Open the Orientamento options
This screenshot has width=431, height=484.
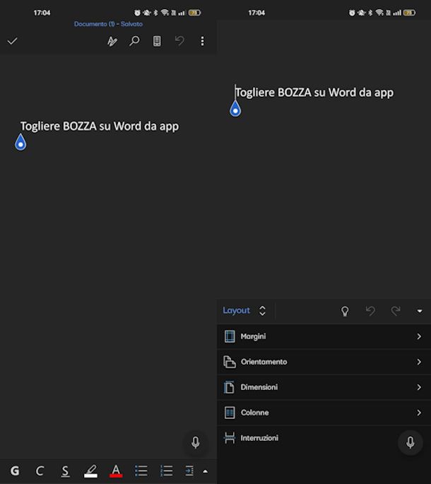(x=324, y=362)
